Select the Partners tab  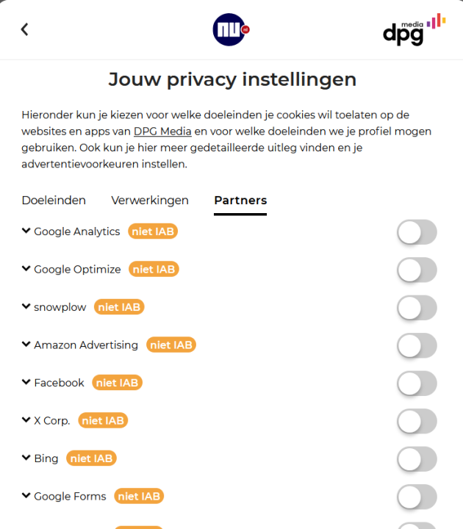pos(240,201)
